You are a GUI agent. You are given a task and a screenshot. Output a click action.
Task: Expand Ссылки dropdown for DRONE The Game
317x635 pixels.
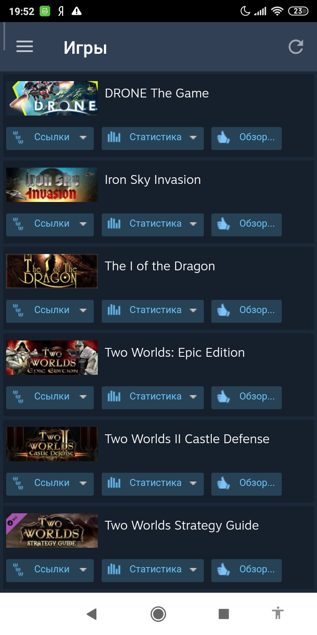50,138
